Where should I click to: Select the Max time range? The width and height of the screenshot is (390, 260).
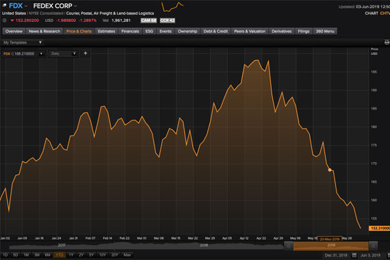pyautogui.click(x=127, y=255)
